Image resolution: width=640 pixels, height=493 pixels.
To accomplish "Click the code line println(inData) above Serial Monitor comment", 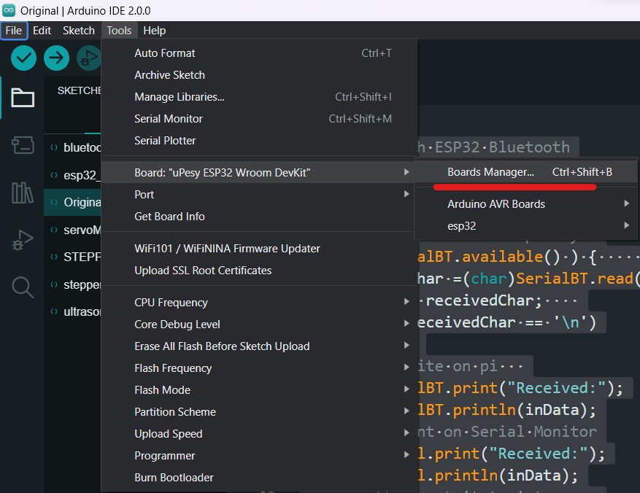I will pos(506,410).
